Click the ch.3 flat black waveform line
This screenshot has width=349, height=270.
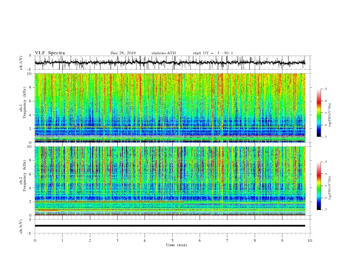click(x=170, y=226)
